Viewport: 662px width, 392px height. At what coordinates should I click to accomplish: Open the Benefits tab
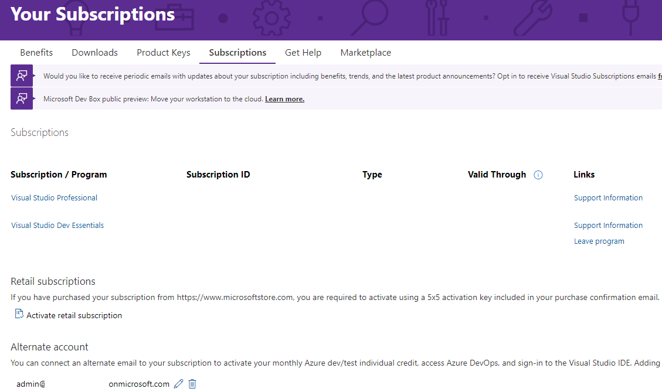click(36, 53)
